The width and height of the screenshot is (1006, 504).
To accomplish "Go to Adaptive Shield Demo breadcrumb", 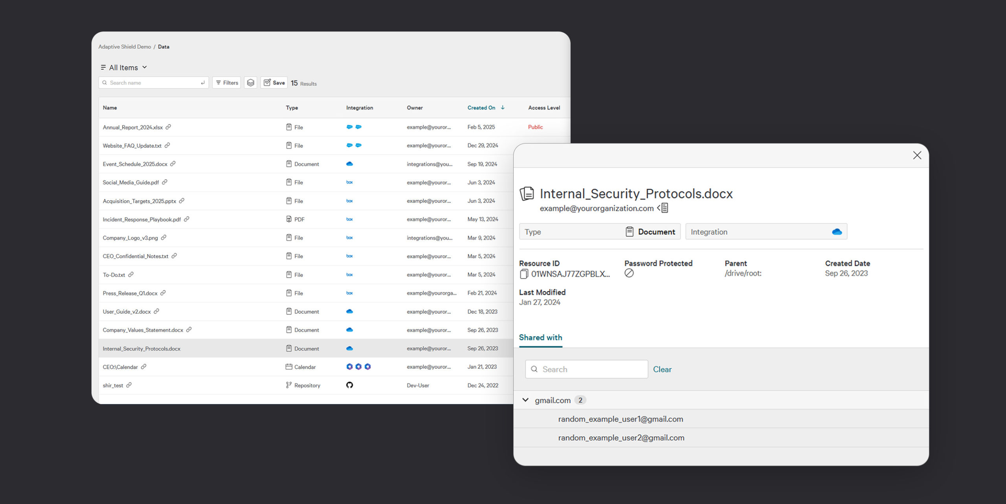I will point(125,47).
